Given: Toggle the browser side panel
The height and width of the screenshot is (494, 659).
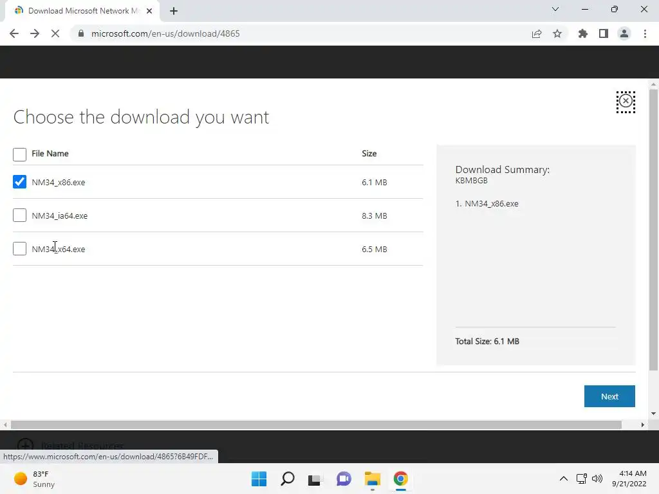Looking at the screenshot, I should (x=604, y=33).
